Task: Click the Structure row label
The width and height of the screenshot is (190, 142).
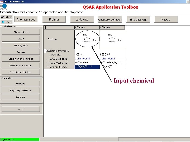Action: (52, 39)
